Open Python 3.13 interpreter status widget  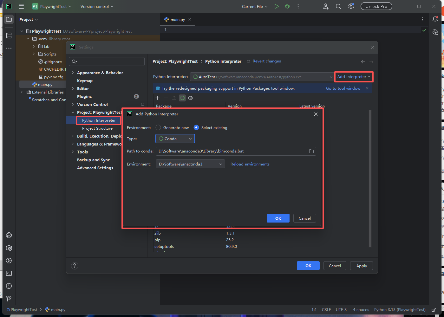tap(400, 310)
